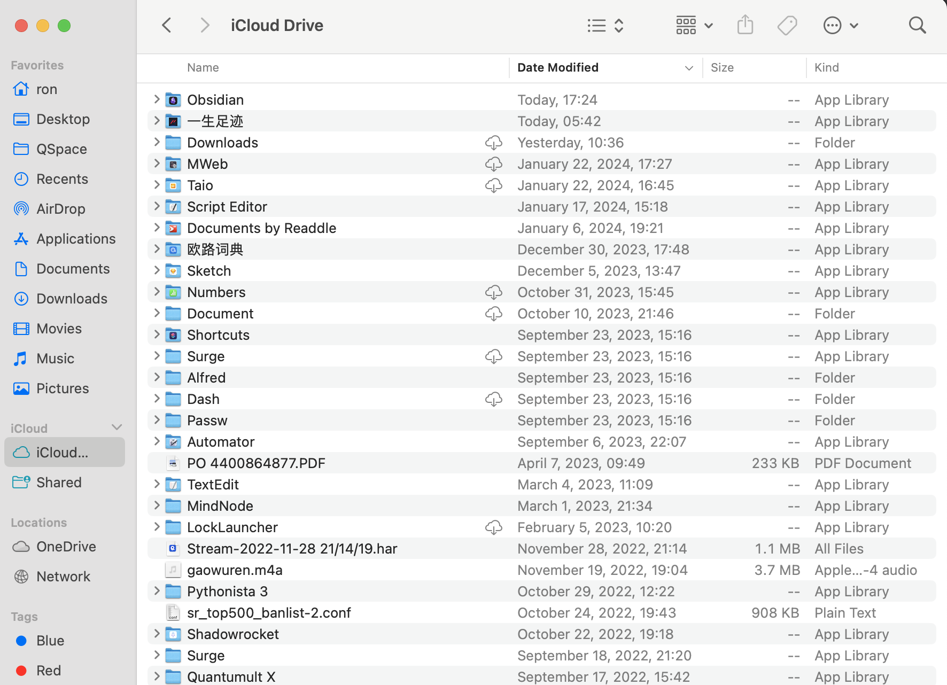Open Music in the sidebar
Screen dimensions: 947x685
tap(65, 359)
